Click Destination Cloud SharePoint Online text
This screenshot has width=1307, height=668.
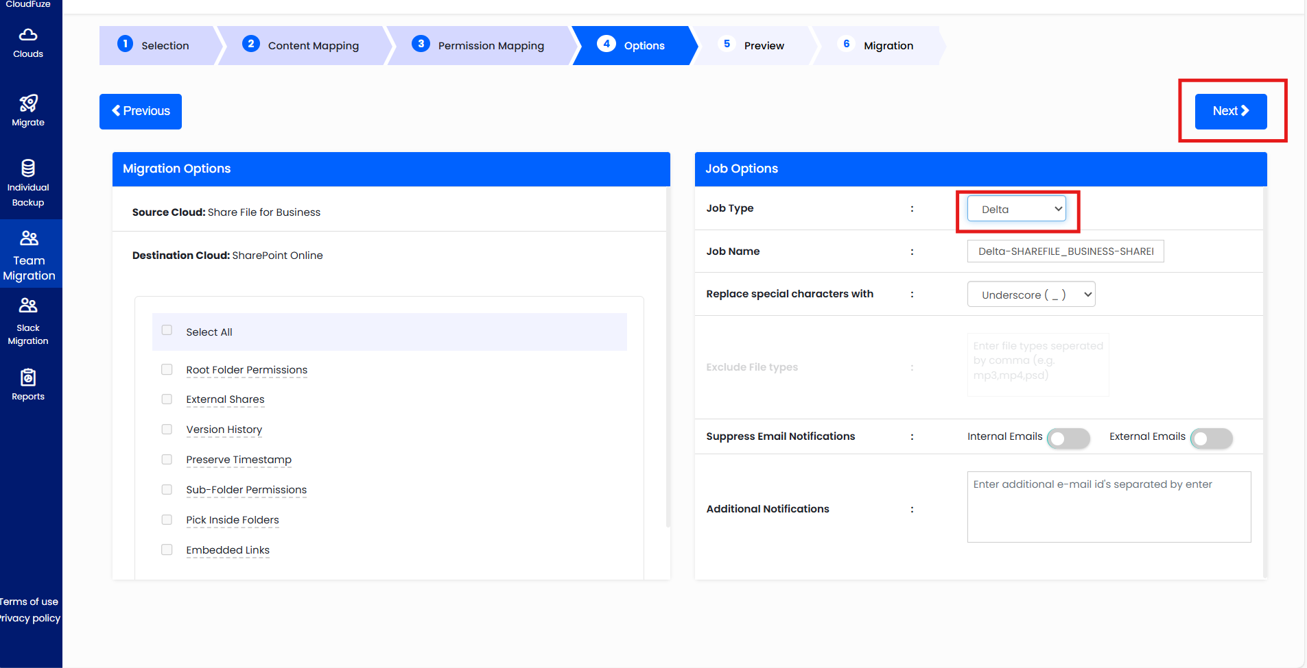coord(228,256)
